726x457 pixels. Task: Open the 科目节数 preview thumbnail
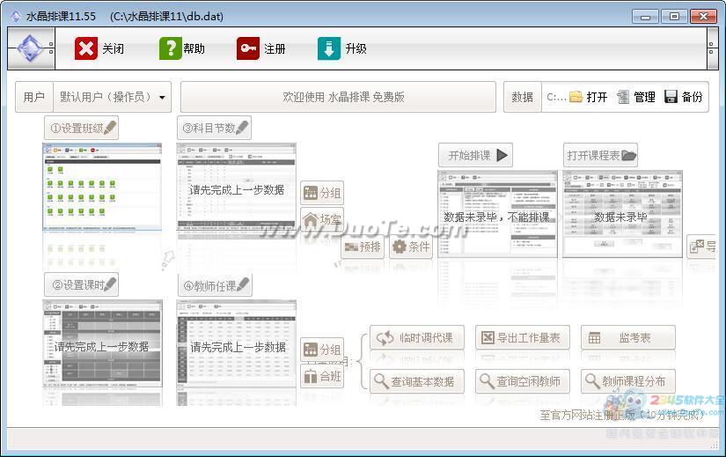236,187
